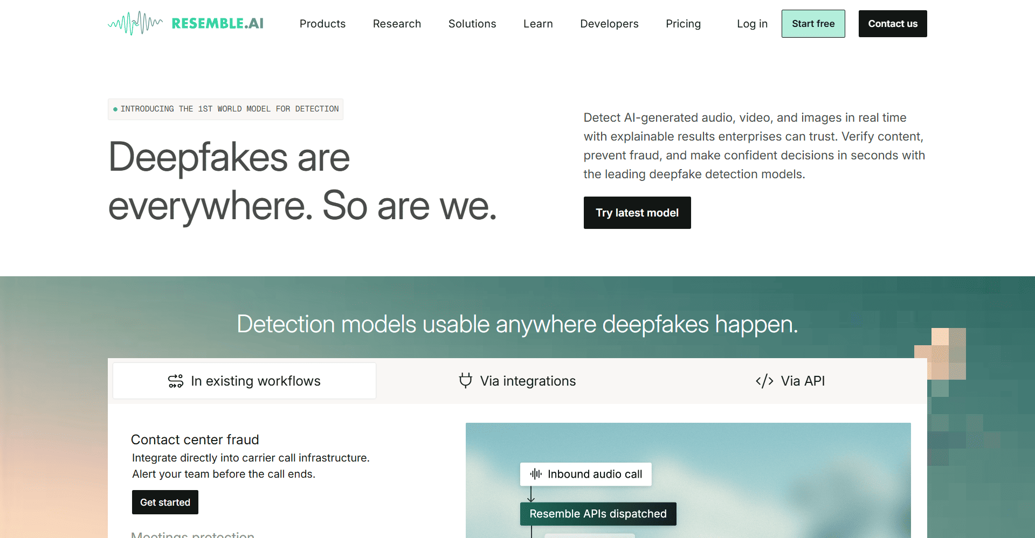Switch to the Via API tab

click(790, 381)
